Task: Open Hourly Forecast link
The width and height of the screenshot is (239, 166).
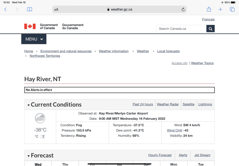Action: (x=160, y=155)
